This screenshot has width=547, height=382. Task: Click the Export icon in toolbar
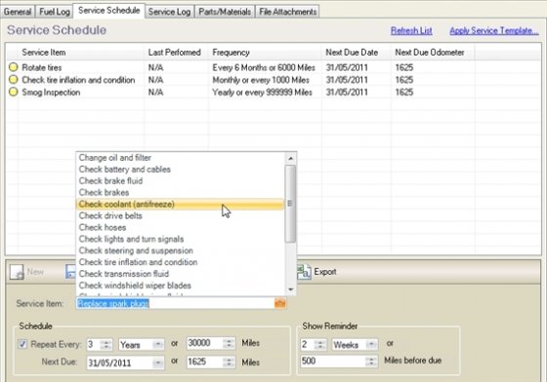(x=304, y=272)
